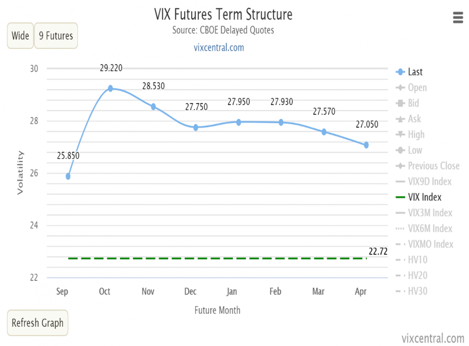Viewport: 469px width, 346px height.
Task: Open the vixcentral.com link below the title
Action: click(219, 48)
